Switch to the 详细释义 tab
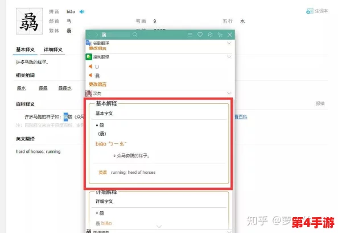The height and width of the screenshot is (233, 338). point(53,49)
